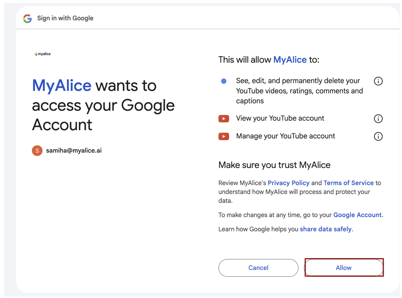The image size is (402, 298).
Task: Click the orange S account avatar
Action: (x=37, y=150)
